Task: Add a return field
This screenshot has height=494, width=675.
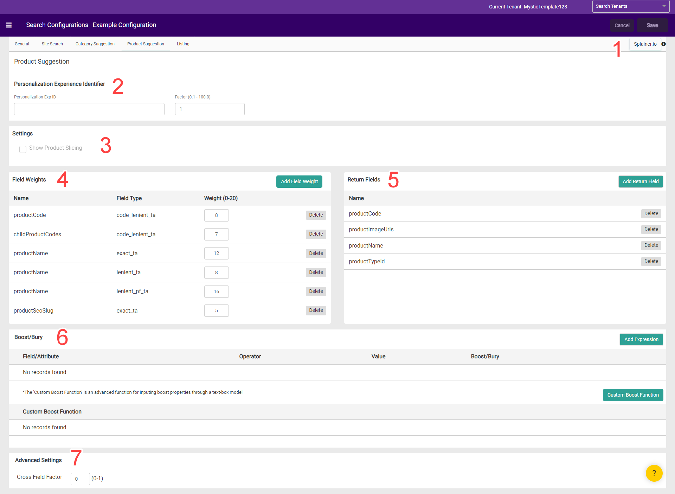Action: pos(641,181)
